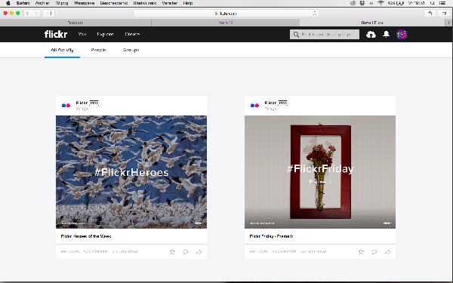This screenshot has width=453, height=283.
Task: Open Flickr buddy icon on the FlickrFriday card
Action: click(x=255, y=106)
